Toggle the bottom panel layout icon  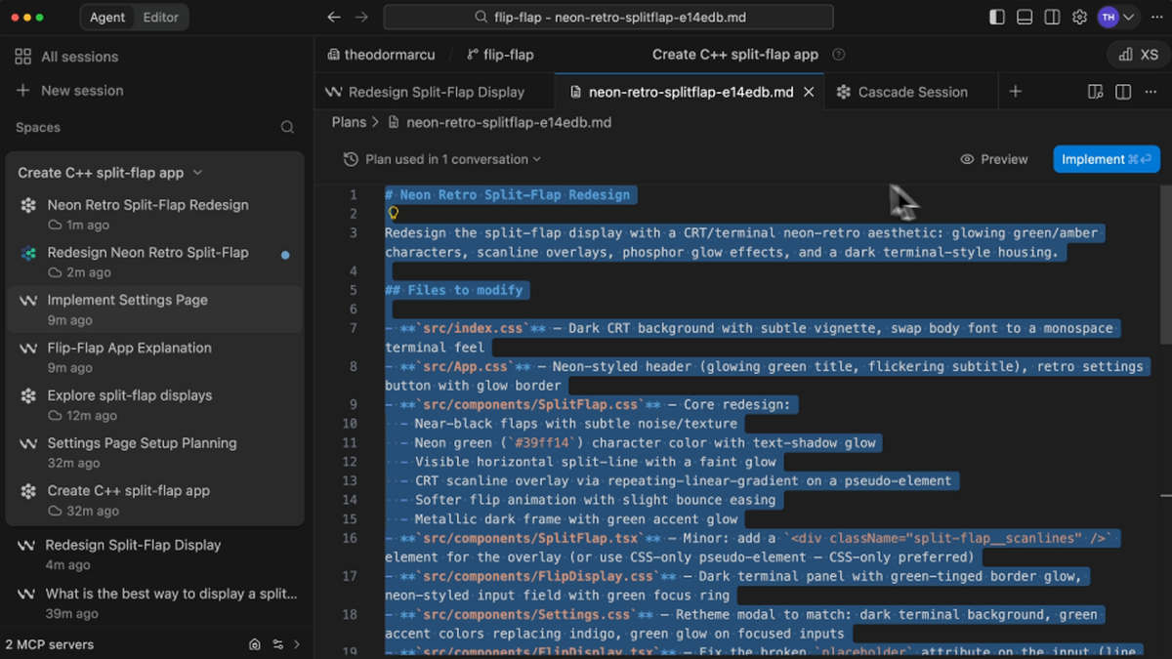click(1025, 18)
